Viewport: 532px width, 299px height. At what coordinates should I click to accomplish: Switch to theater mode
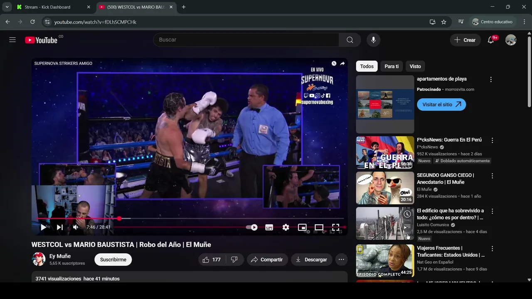click(x=319, y=227)
